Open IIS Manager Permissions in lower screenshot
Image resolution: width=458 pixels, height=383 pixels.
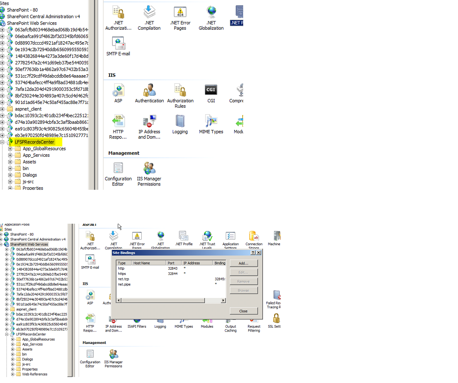pyautogui.click(x=113, y=359)
